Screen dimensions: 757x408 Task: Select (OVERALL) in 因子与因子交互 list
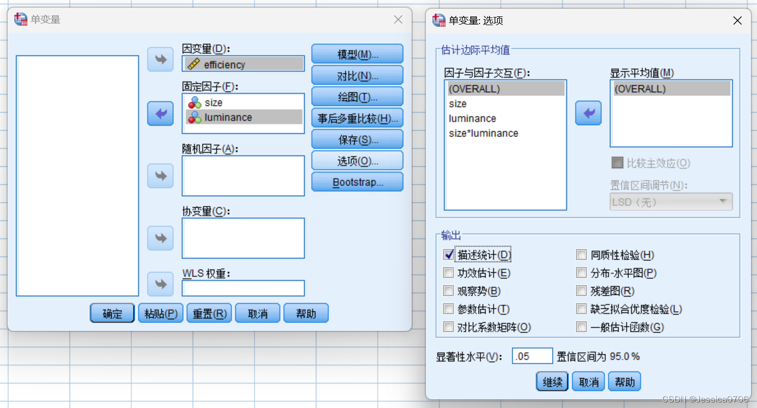click(x=506, y=89)
